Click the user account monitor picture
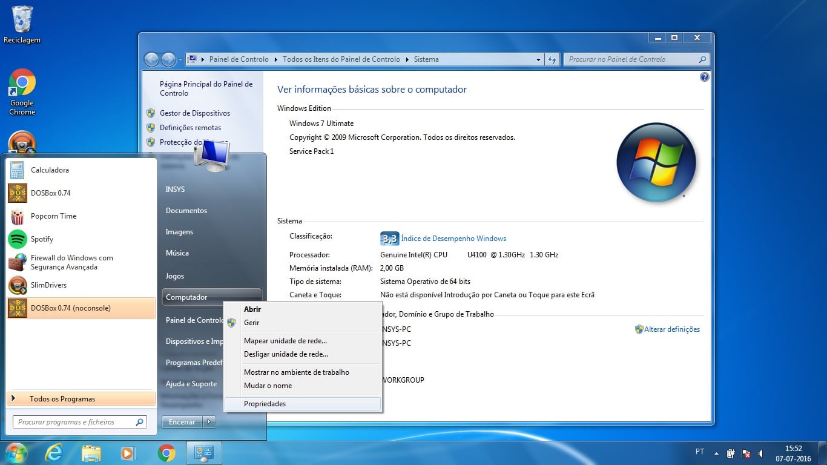 pyautogui.click(x=211, y=156)
